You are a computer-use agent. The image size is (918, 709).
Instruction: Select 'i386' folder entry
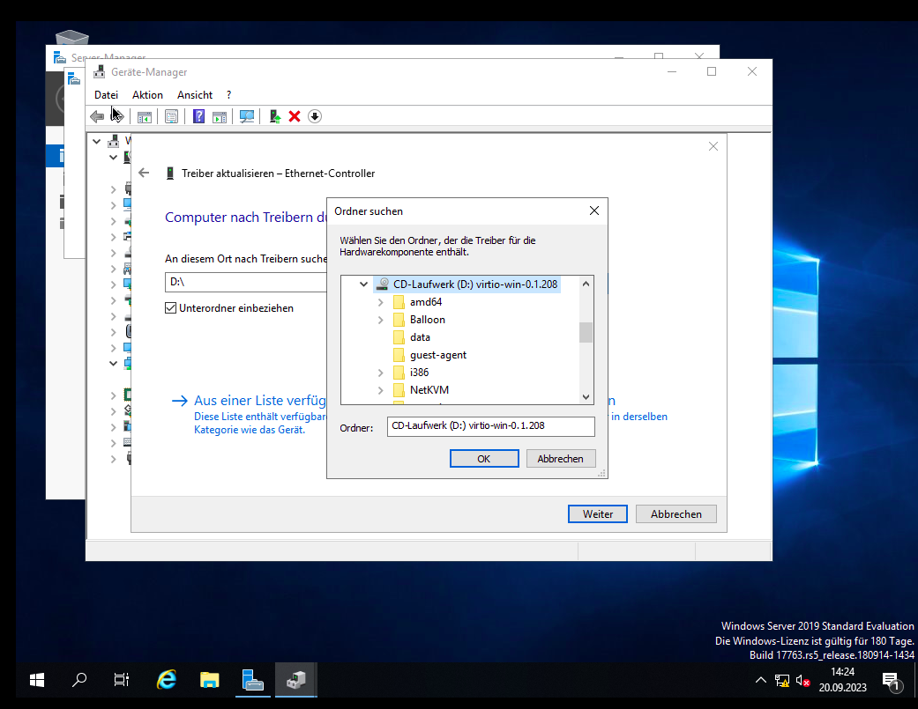[x=419, y=373]
